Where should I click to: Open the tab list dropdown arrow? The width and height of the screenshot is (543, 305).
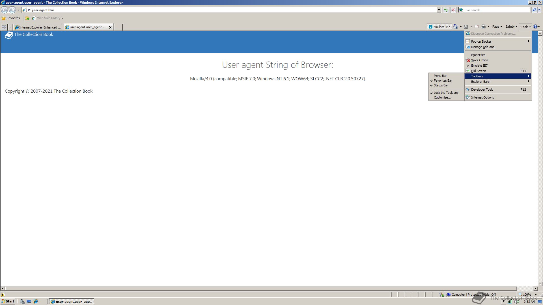(10, 27)
